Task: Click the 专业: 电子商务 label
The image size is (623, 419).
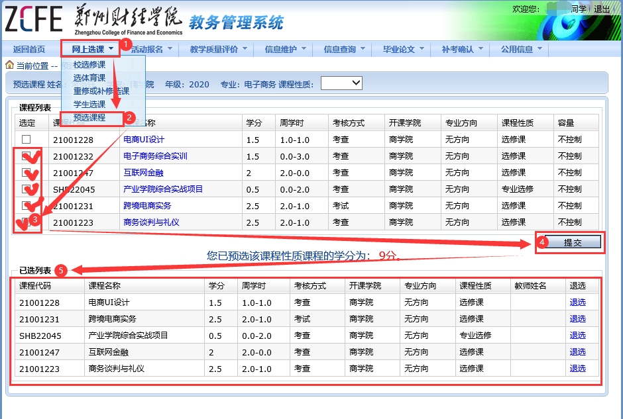Action: [248, 85]
